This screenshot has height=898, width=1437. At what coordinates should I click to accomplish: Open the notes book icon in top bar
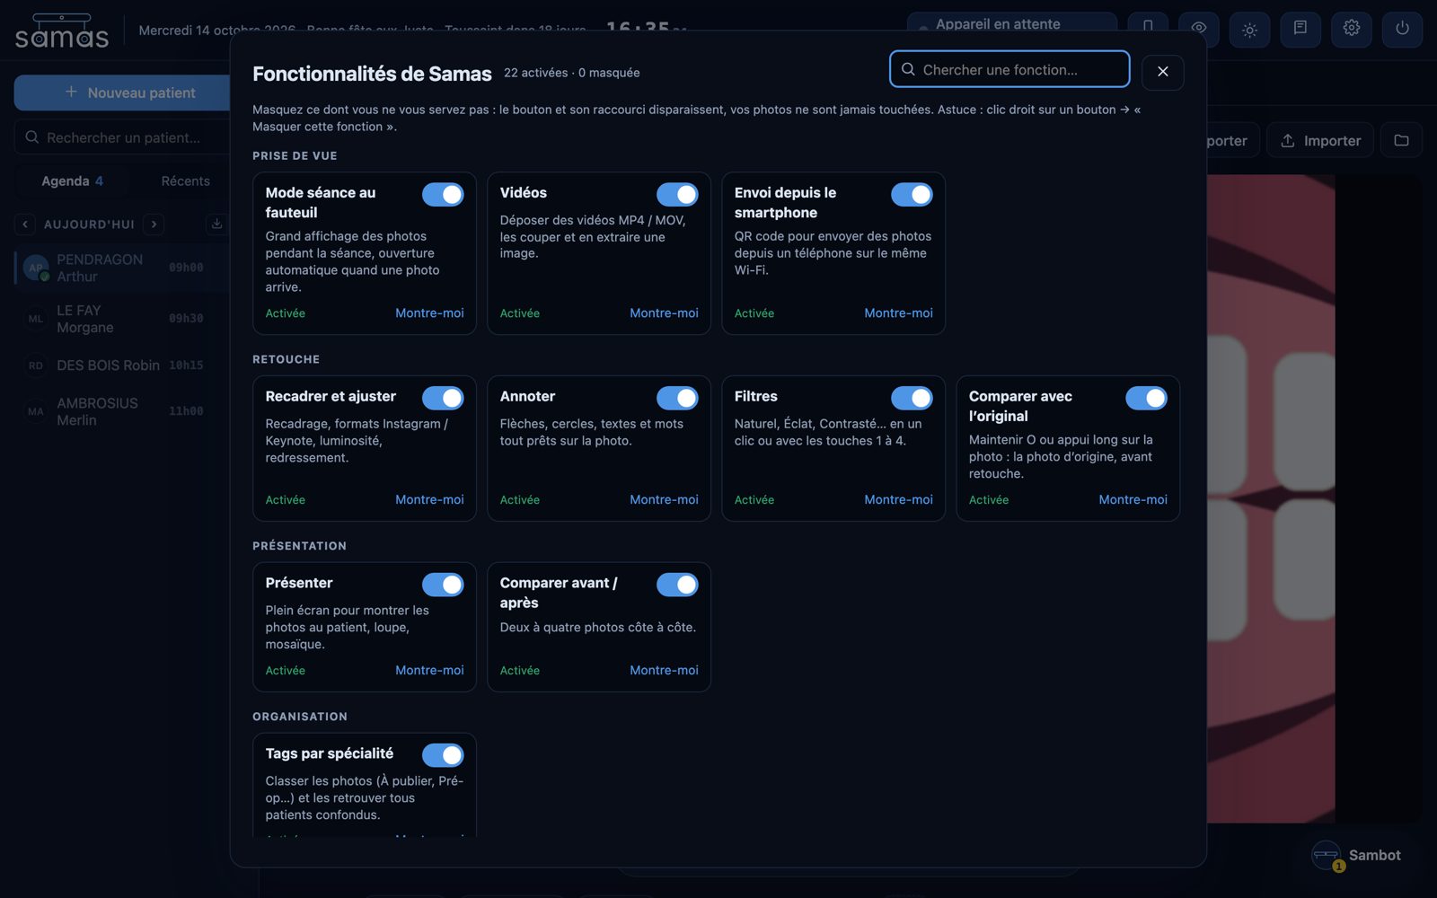[1300, 29]
